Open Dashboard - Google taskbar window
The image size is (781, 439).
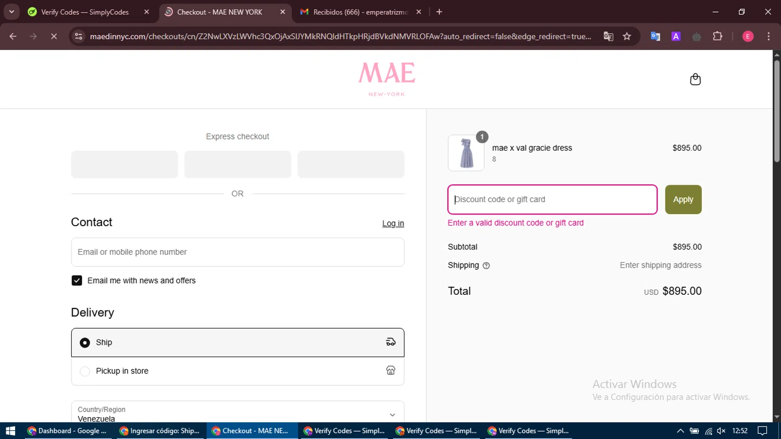(x=67, y=431)
